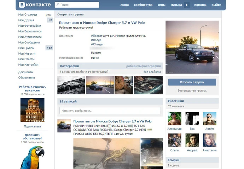Open the sunset road car photo thumbnail

[100, 85]
